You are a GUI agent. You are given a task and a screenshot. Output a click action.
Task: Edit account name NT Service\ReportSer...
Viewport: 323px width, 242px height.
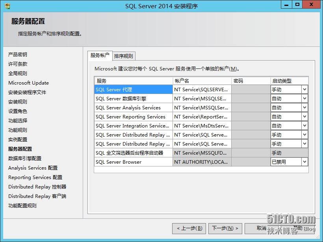click(x=202, y=117)
